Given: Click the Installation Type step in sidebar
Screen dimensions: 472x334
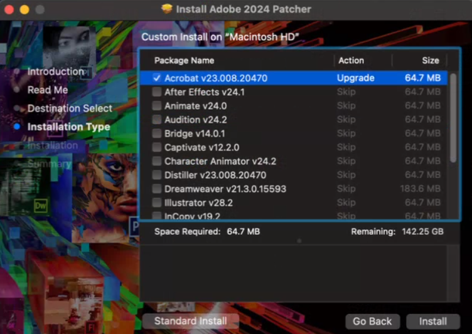Looking at the screenshot, I should click(x=68, y=127).
